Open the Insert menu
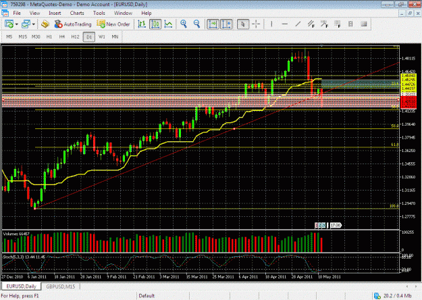Image resolution: width=422 pixels, height=300 pixels. 55,13
